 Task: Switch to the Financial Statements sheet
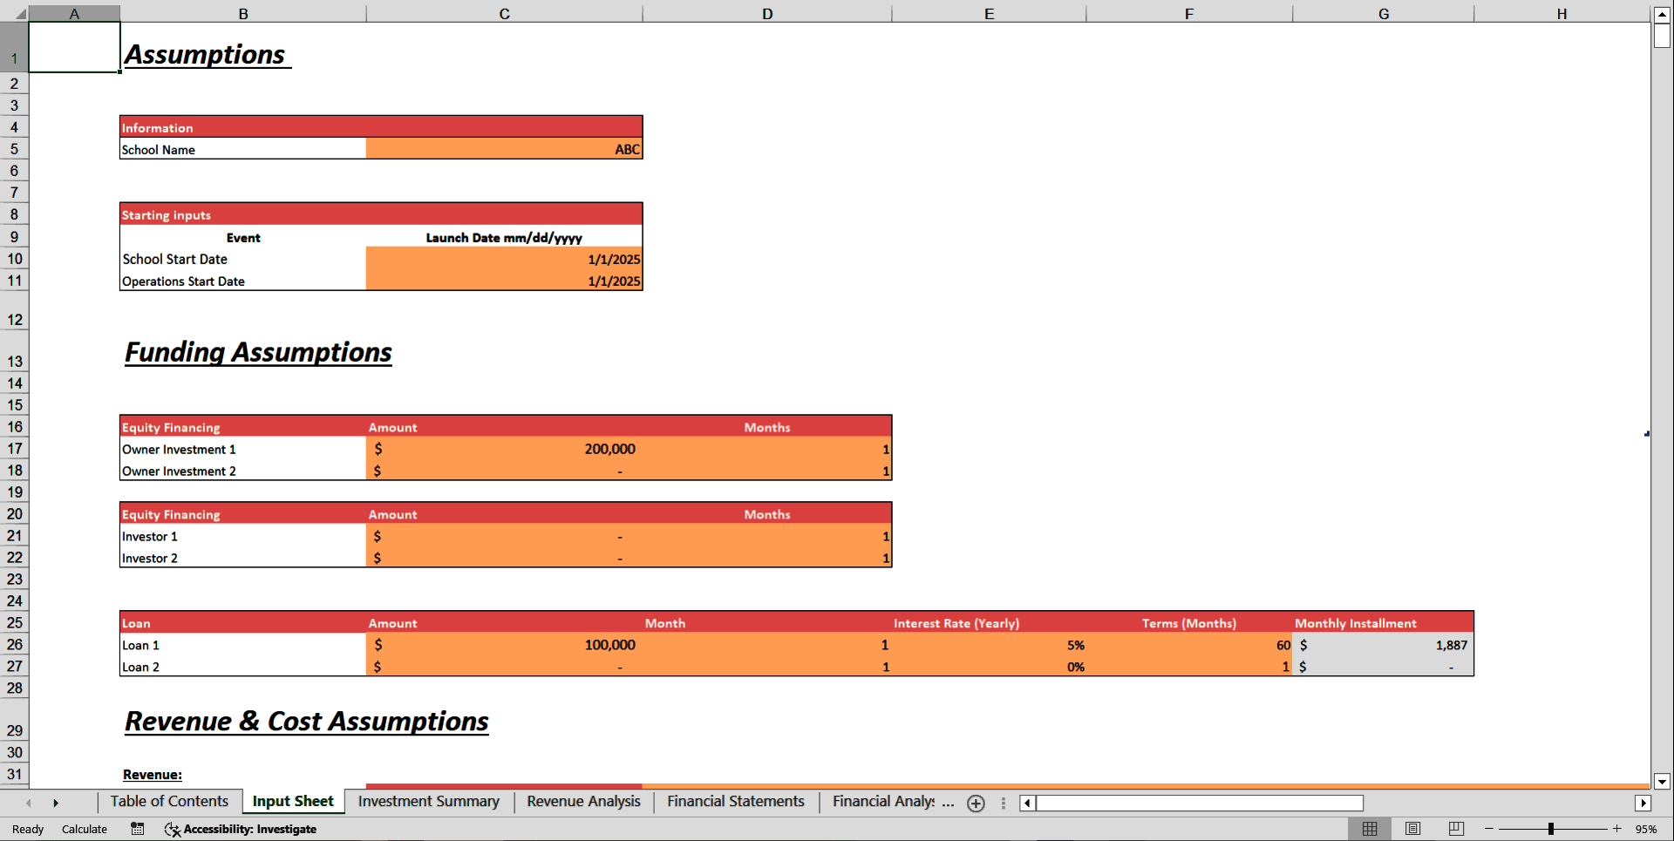735,801
